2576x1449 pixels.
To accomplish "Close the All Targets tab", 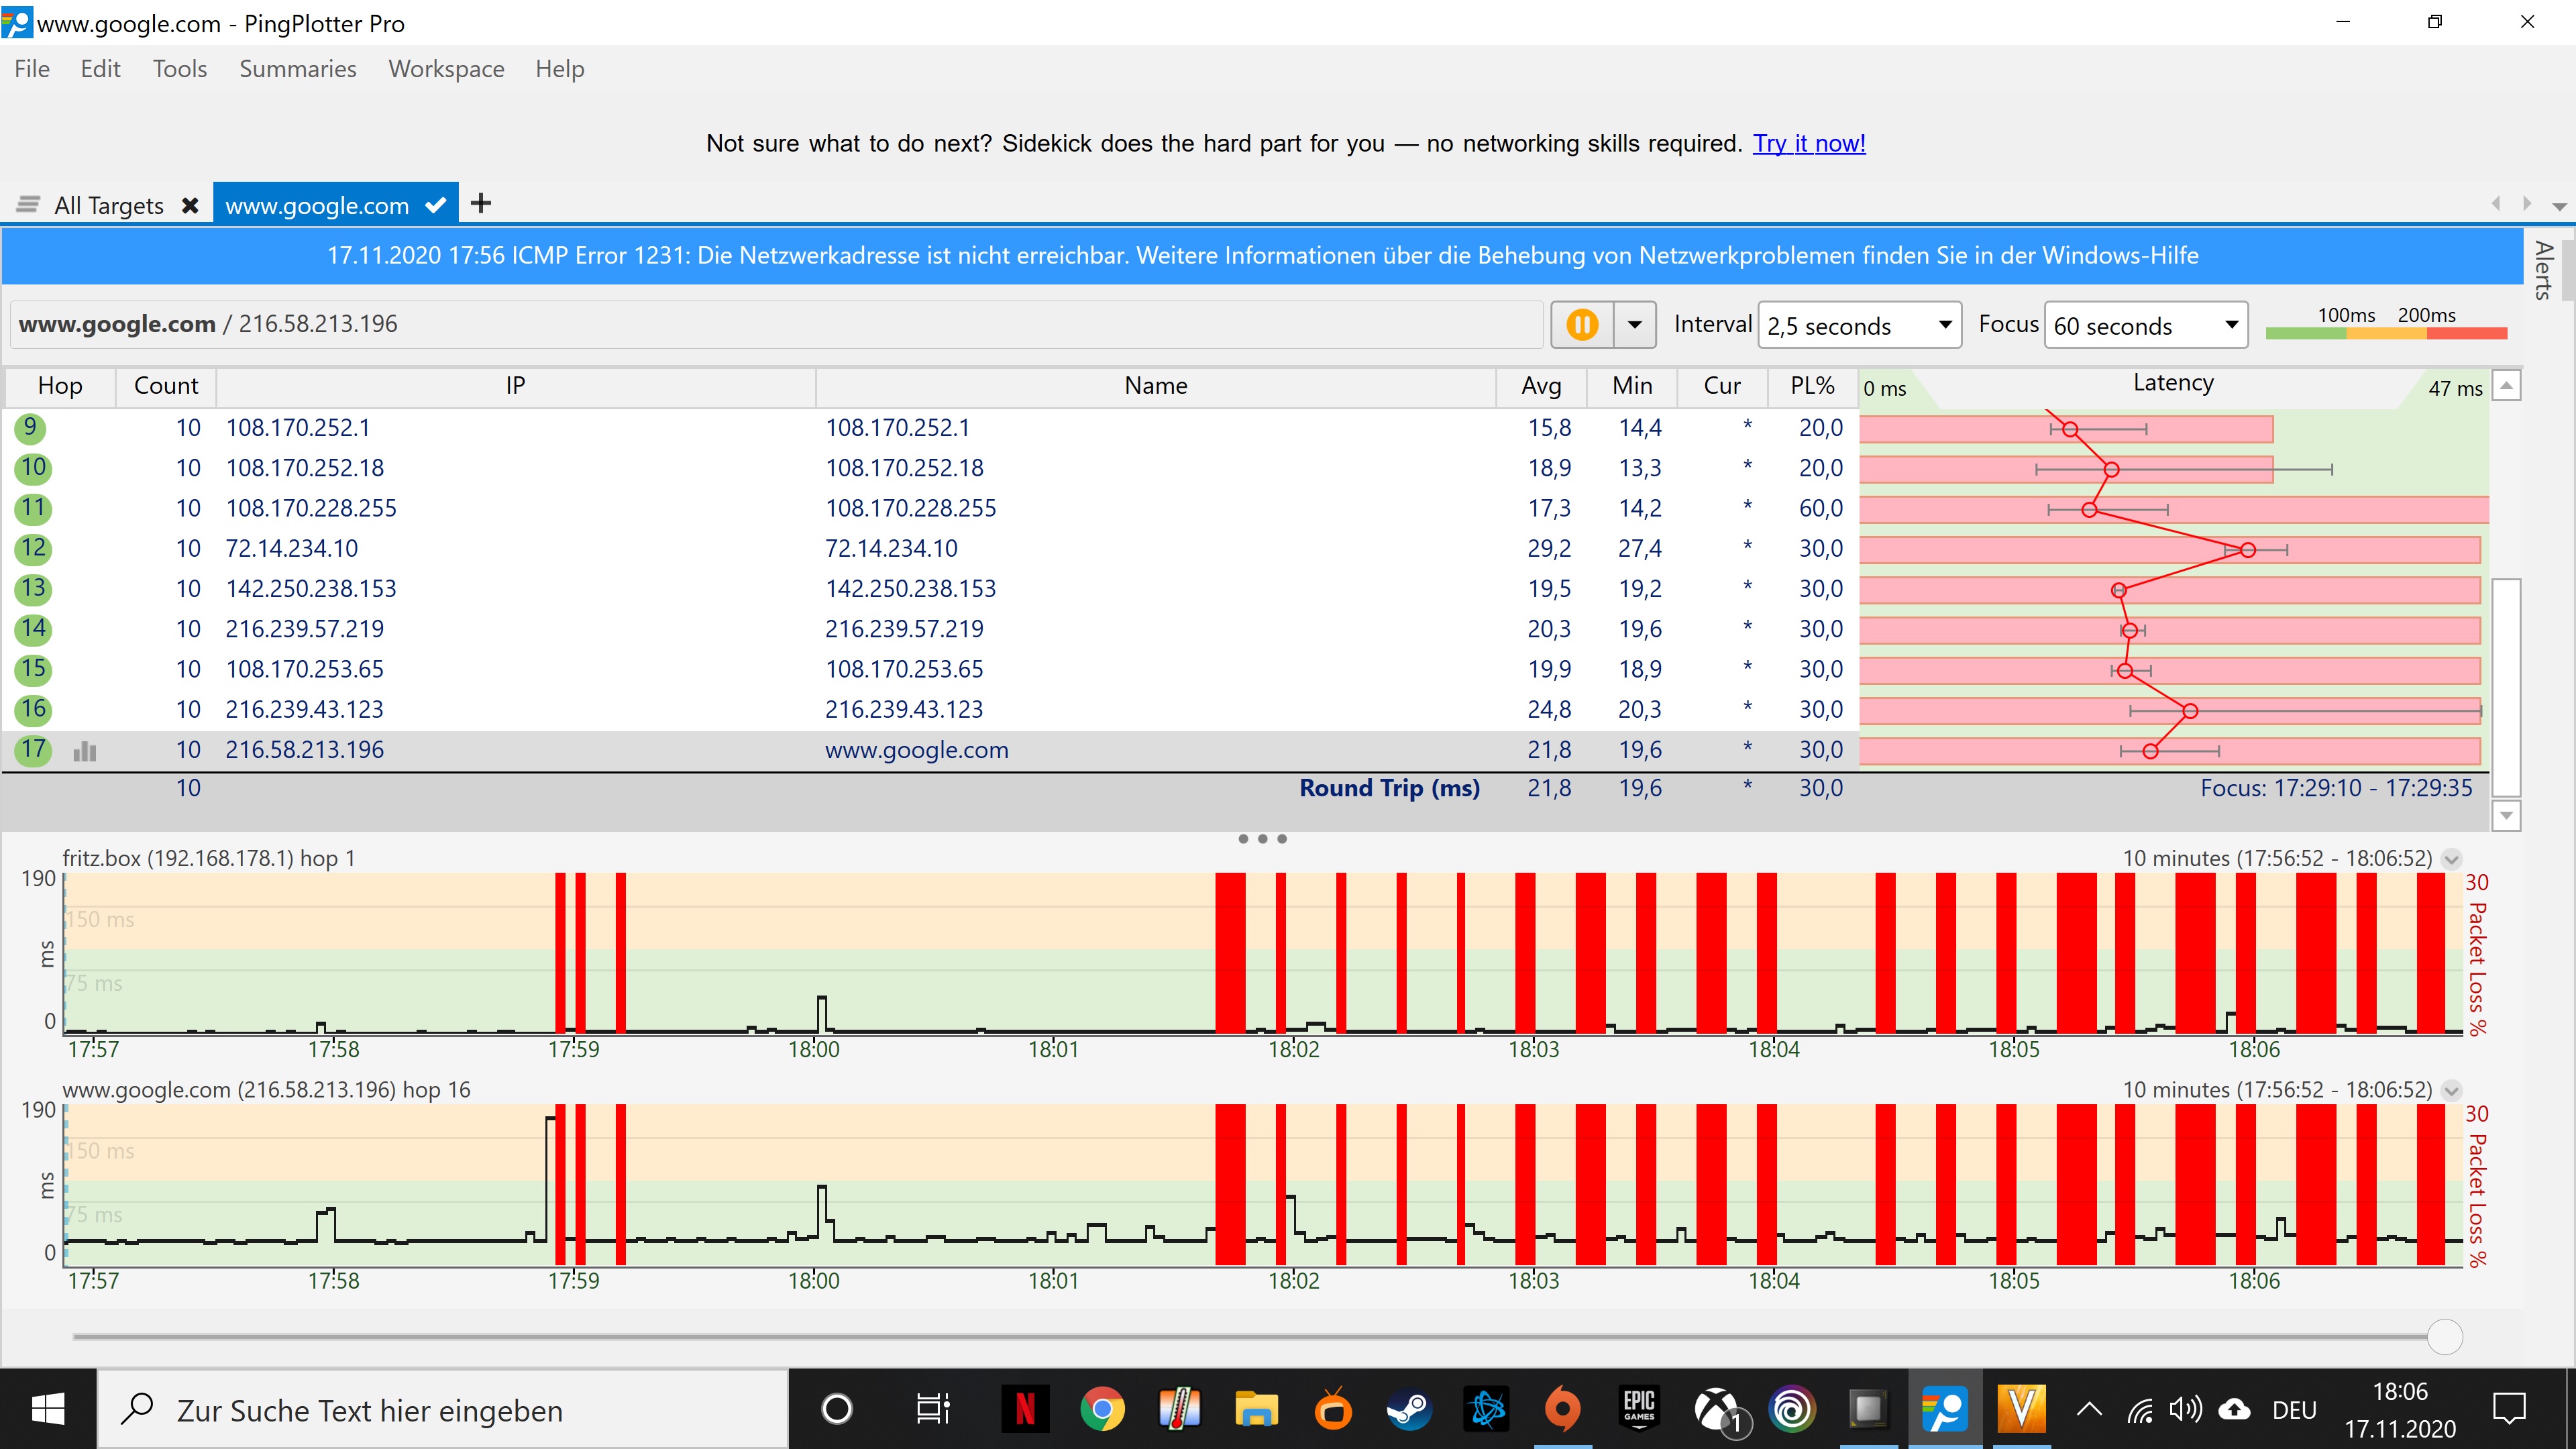I will point(190,206).
